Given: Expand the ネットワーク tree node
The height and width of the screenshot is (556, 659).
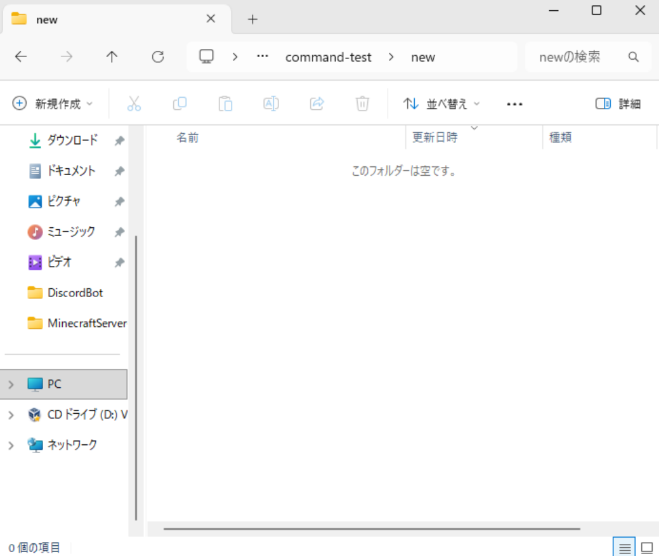Looking at the screenshot, I should coord(11,446).
